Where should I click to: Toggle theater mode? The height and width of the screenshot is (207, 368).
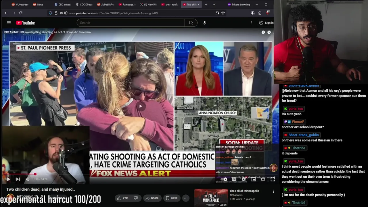coord(263,179)
